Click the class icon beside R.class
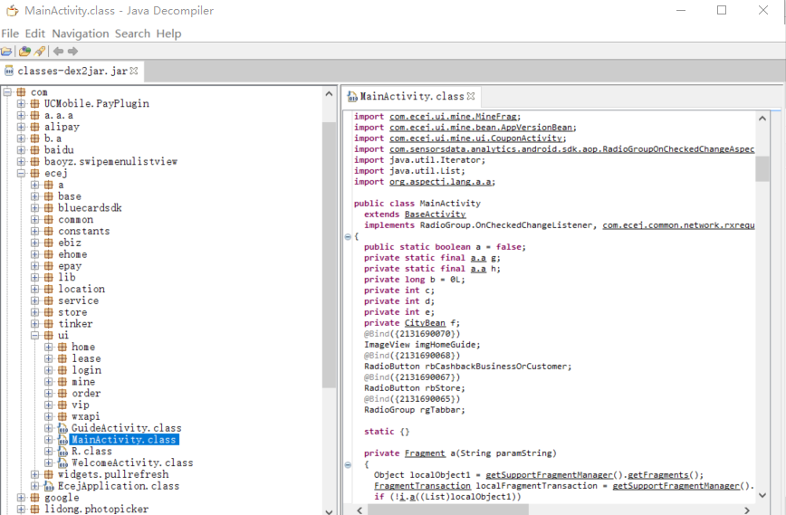The image size is (786, 515). [x=62, y=452]
